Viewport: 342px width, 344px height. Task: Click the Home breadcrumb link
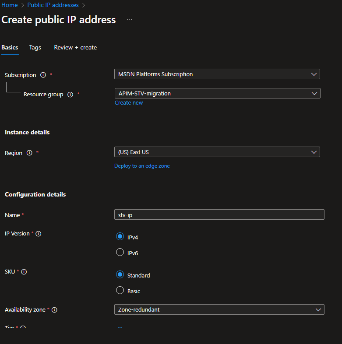10,5
